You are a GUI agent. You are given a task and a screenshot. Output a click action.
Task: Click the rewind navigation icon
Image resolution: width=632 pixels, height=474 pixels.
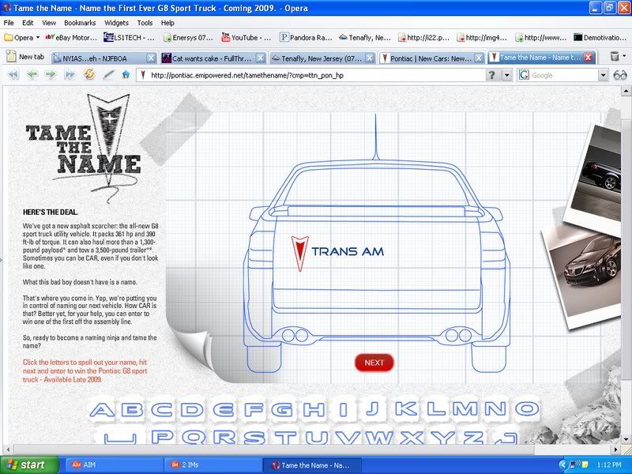13,74
